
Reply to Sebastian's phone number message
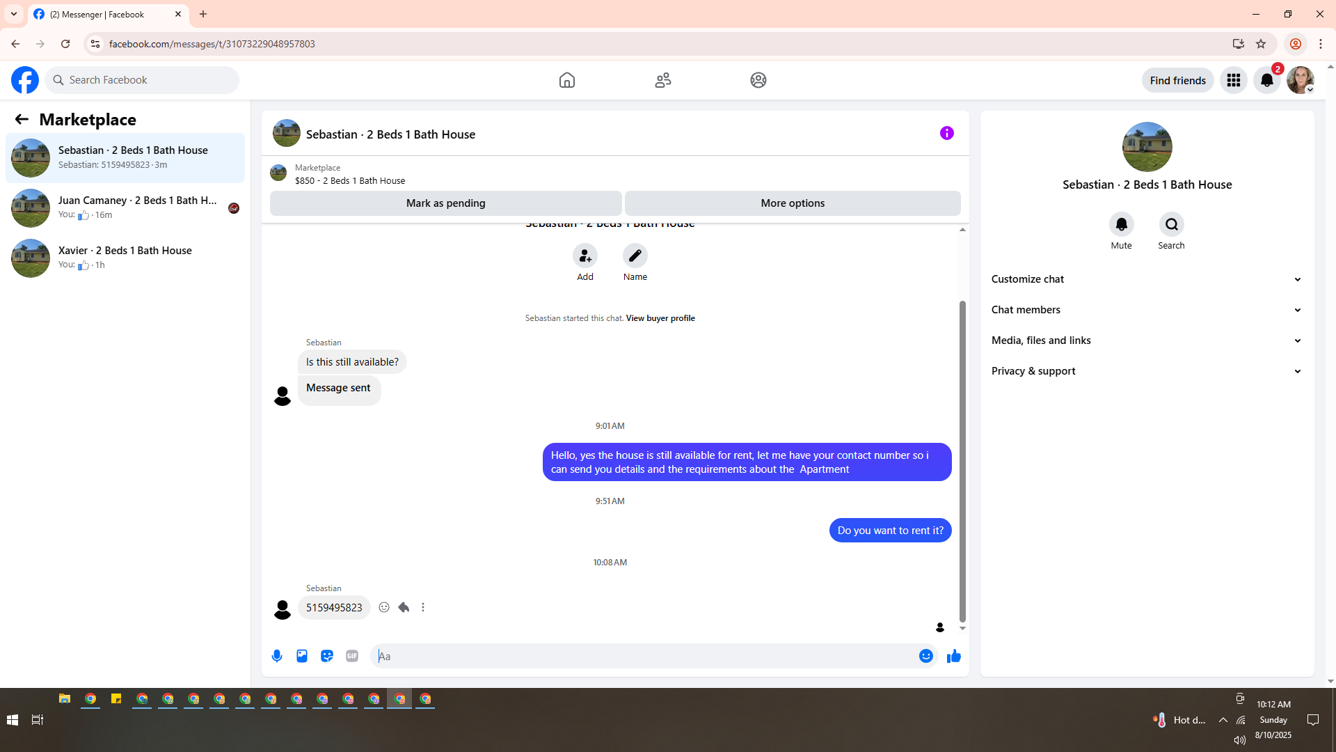pos(404,607)
